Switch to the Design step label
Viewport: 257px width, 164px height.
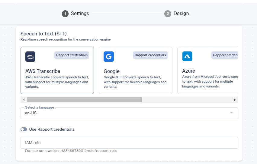[181, 14]
